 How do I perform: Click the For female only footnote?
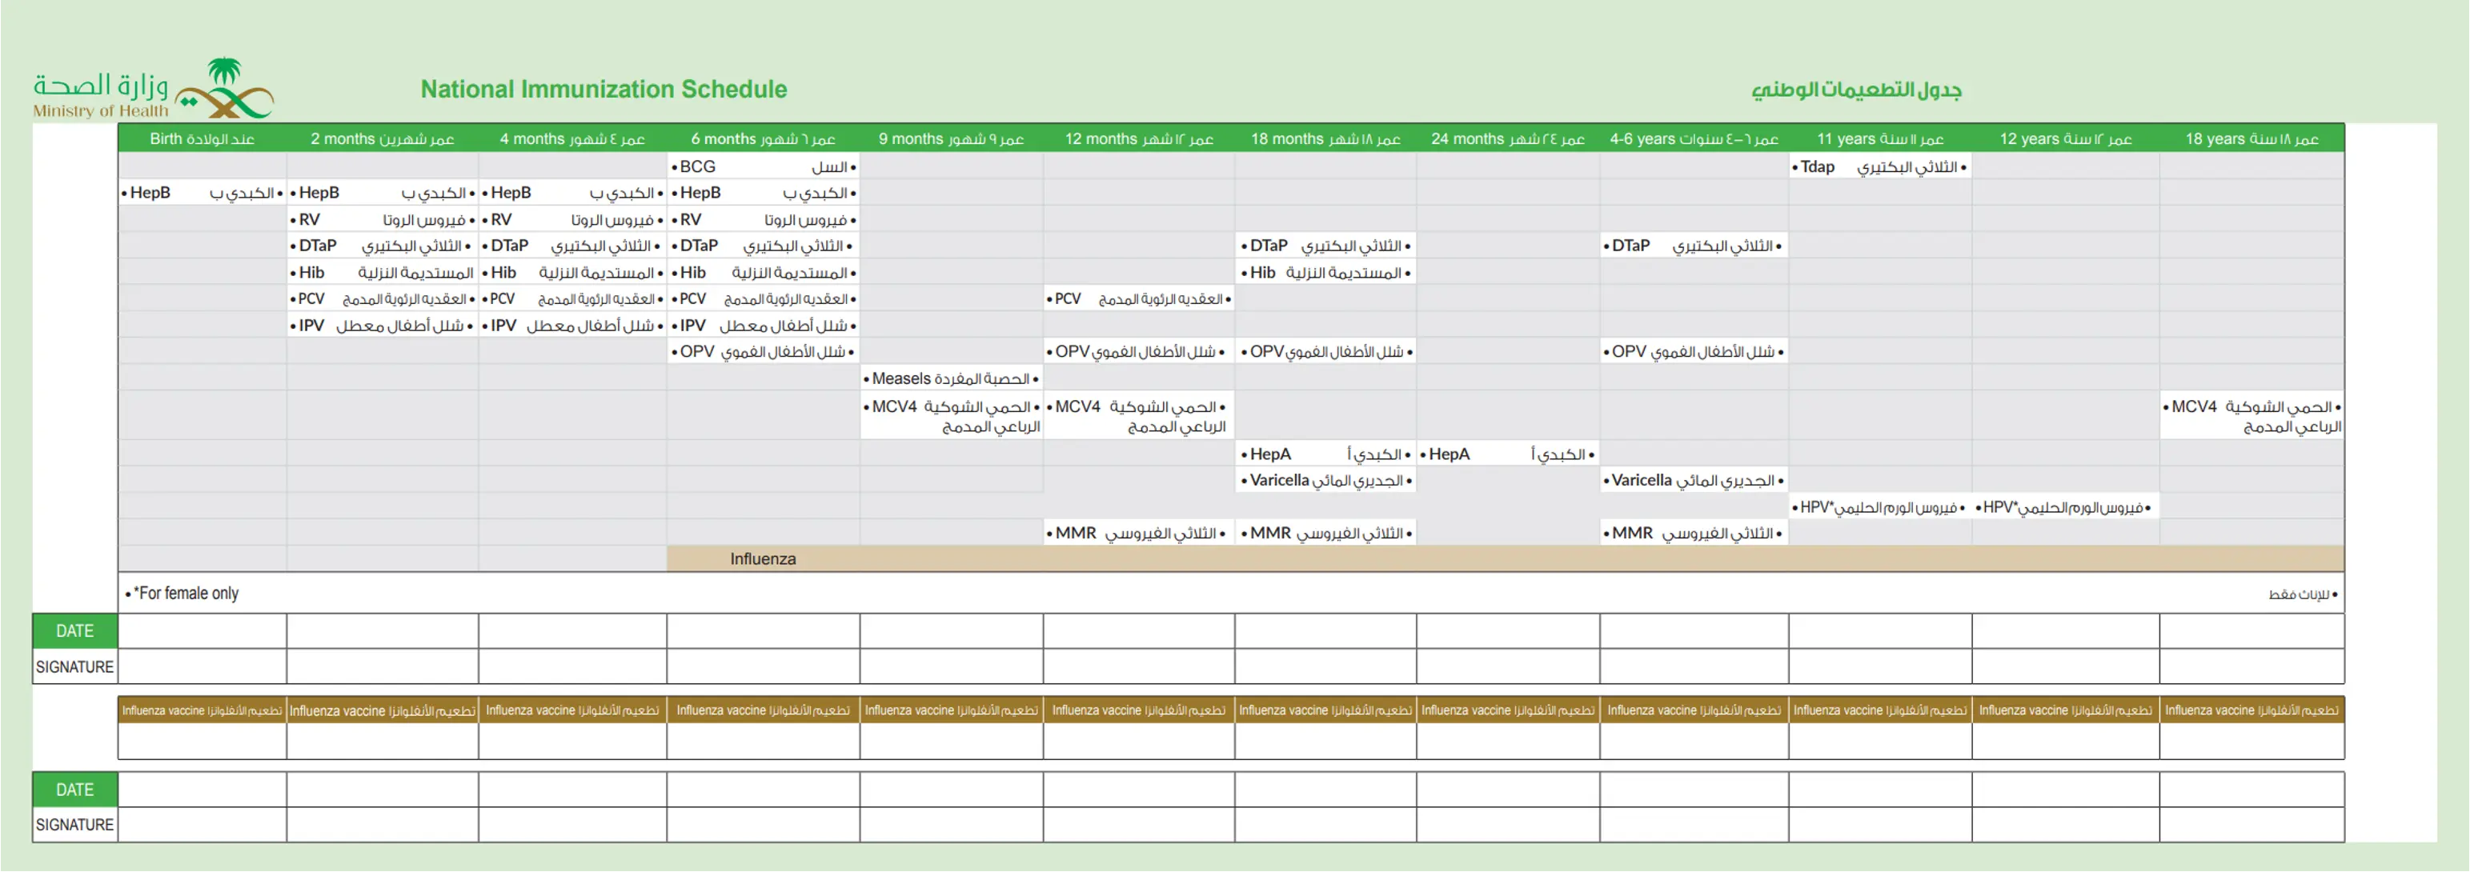tap(186, 593)
